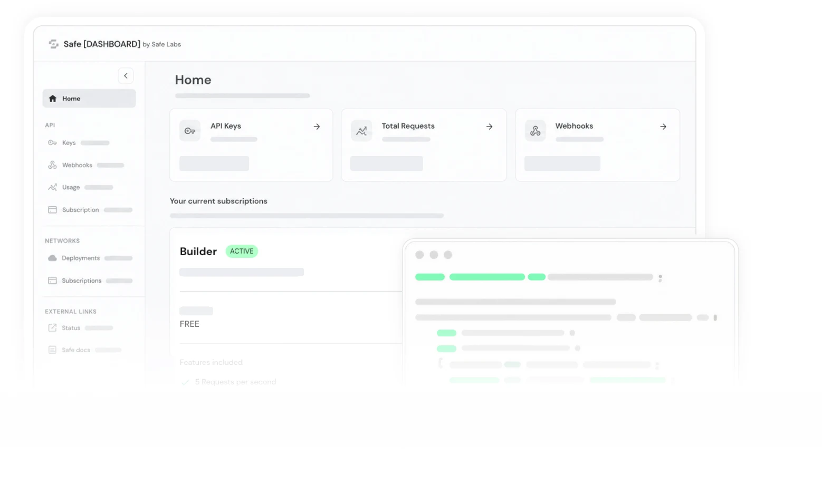Click the Webhooks card title

tap(574, 126)
